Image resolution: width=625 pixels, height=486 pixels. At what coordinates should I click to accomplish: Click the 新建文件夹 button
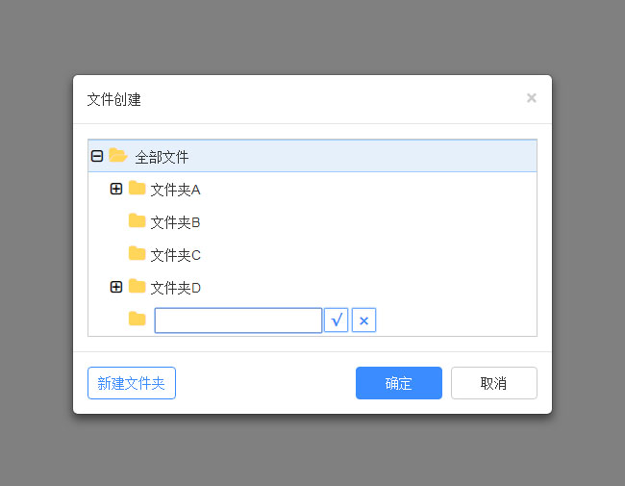(x=132, y=383)
